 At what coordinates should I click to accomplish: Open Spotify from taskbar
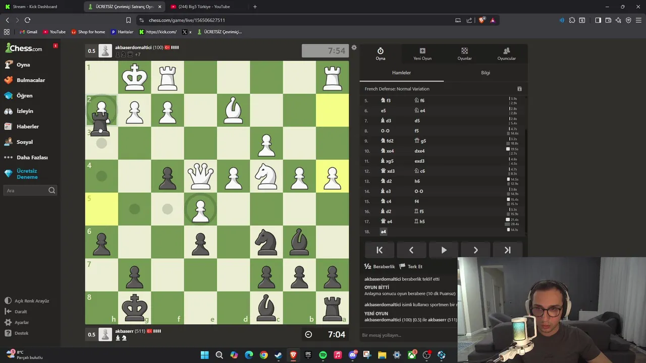point(323,355)
